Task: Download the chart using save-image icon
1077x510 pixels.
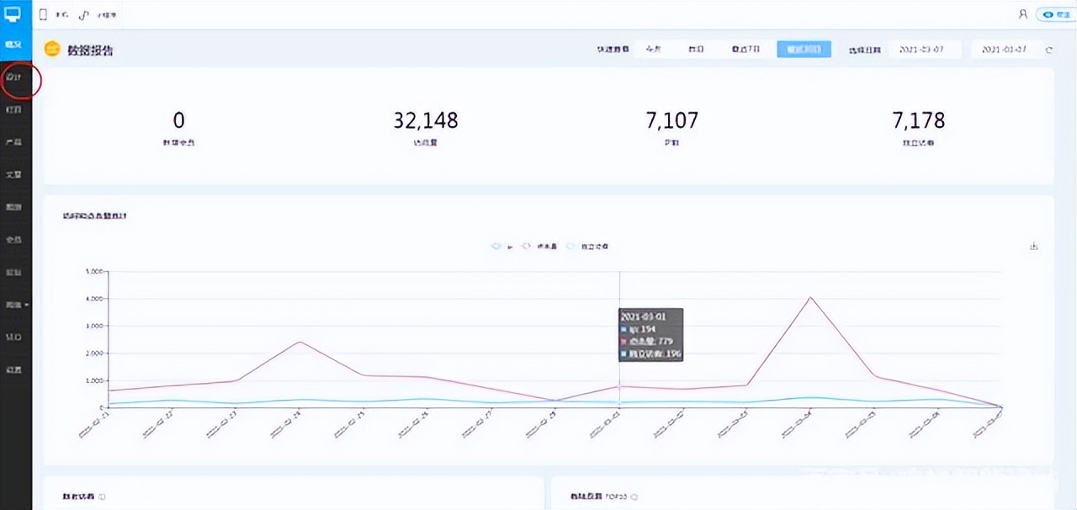Action: (x=1033, y=247)
